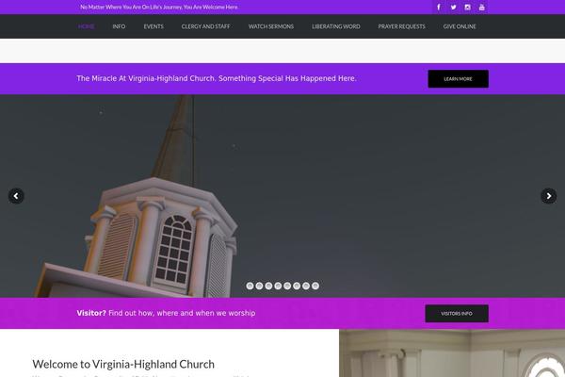This screenshot has width=565, height=377.
Task: Open Prayer Requests page
Action: 401,26
